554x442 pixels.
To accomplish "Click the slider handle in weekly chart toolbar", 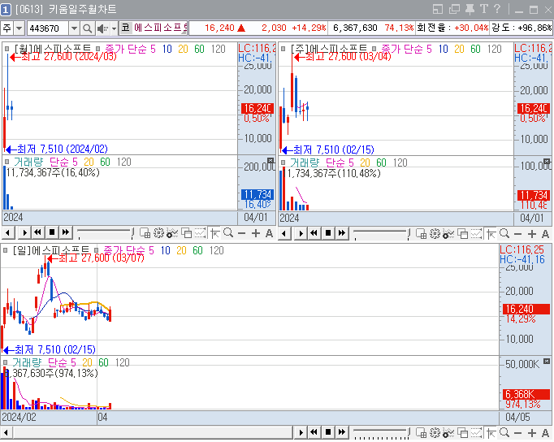I will [409, 233].
